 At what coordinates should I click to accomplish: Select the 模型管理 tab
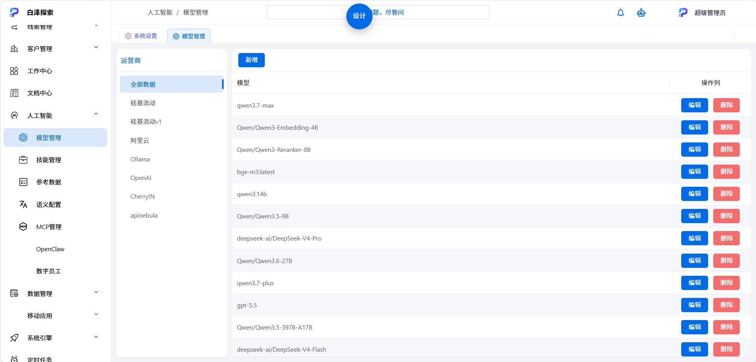(189, 36)
